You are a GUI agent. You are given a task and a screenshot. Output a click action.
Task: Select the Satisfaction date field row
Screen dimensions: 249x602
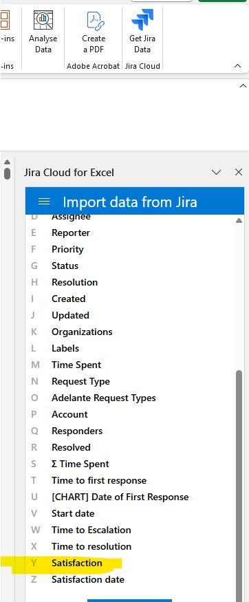pyautogui.click(x=131, y=579)
